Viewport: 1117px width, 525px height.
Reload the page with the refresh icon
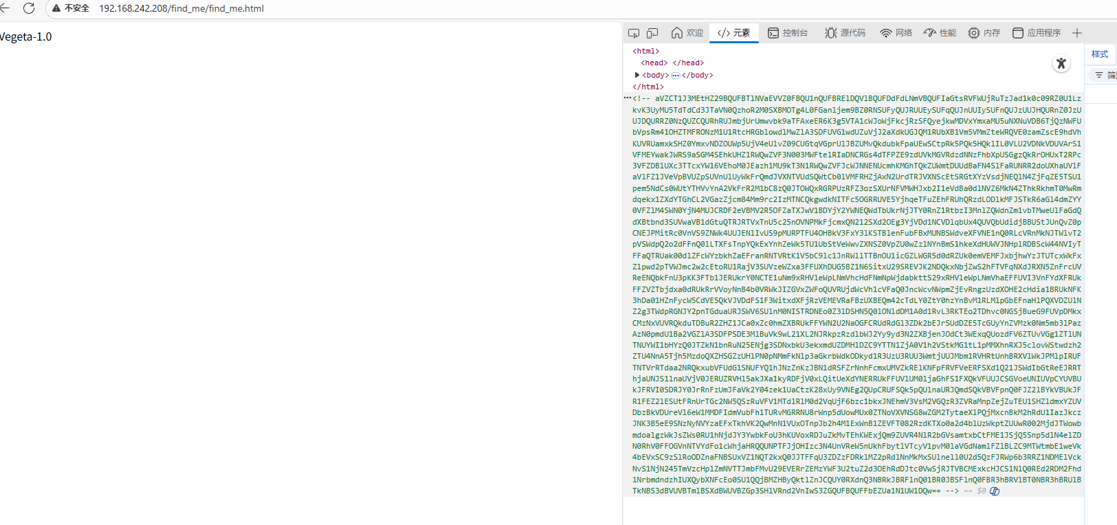click(x=29, y=8)
